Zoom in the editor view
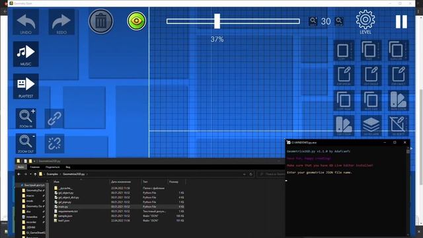The width and height of the screenshot is (423, 238). (x=26, y=118)
